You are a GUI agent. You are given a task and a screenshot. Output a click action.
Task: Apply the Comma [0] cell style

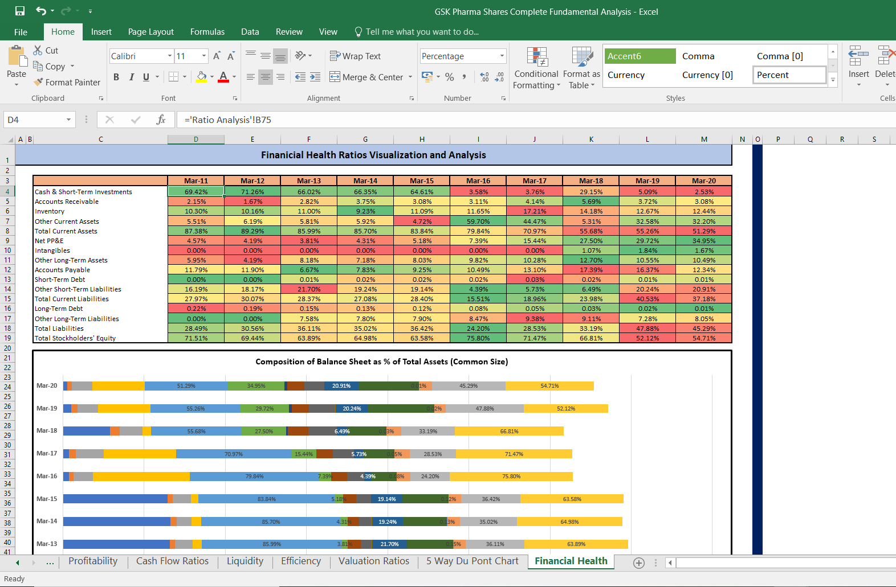[x=789, y=56]
